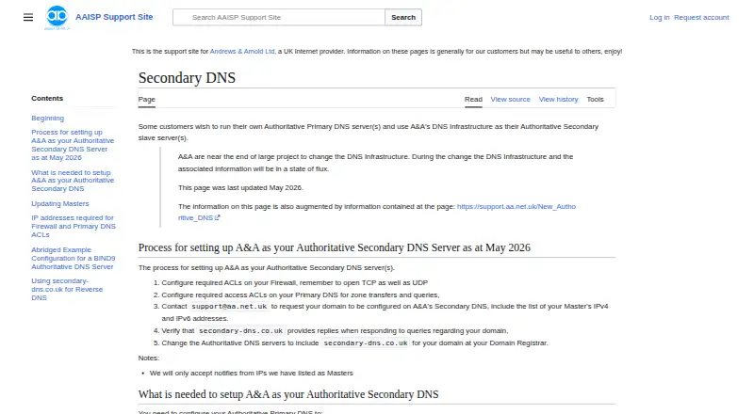Image resolution: width=754 pixels, height=414 pixels.
Task: Click the Secondary DNS page title
Action: point(187,78)
